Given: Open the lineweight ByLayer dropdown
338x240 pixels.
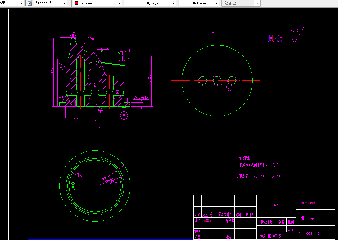Looking at the screenshot, I should tap(216, 3).
